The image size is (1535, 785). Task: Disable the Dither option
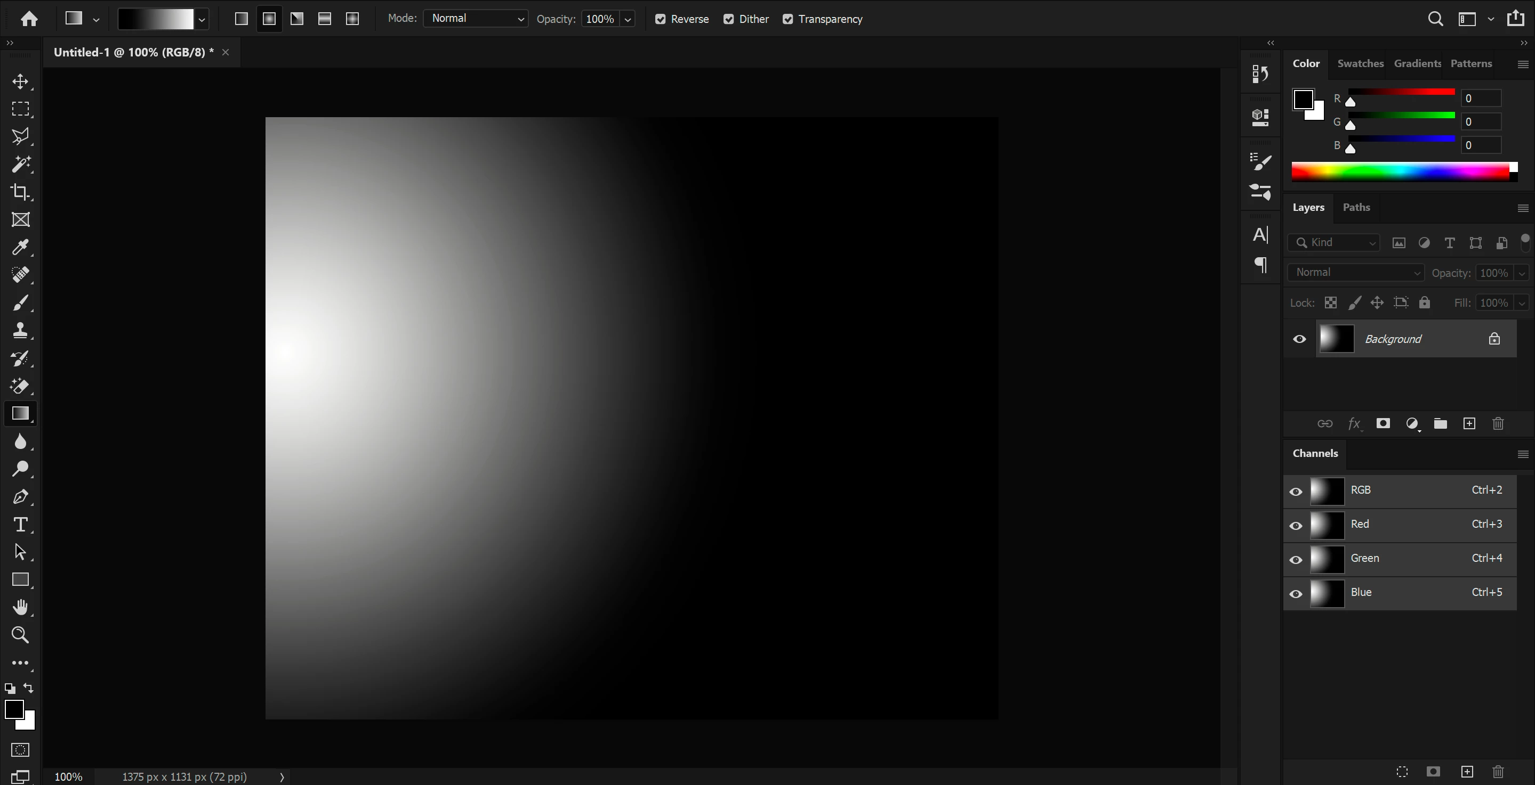pyautogui.click(x=728, y=19)
